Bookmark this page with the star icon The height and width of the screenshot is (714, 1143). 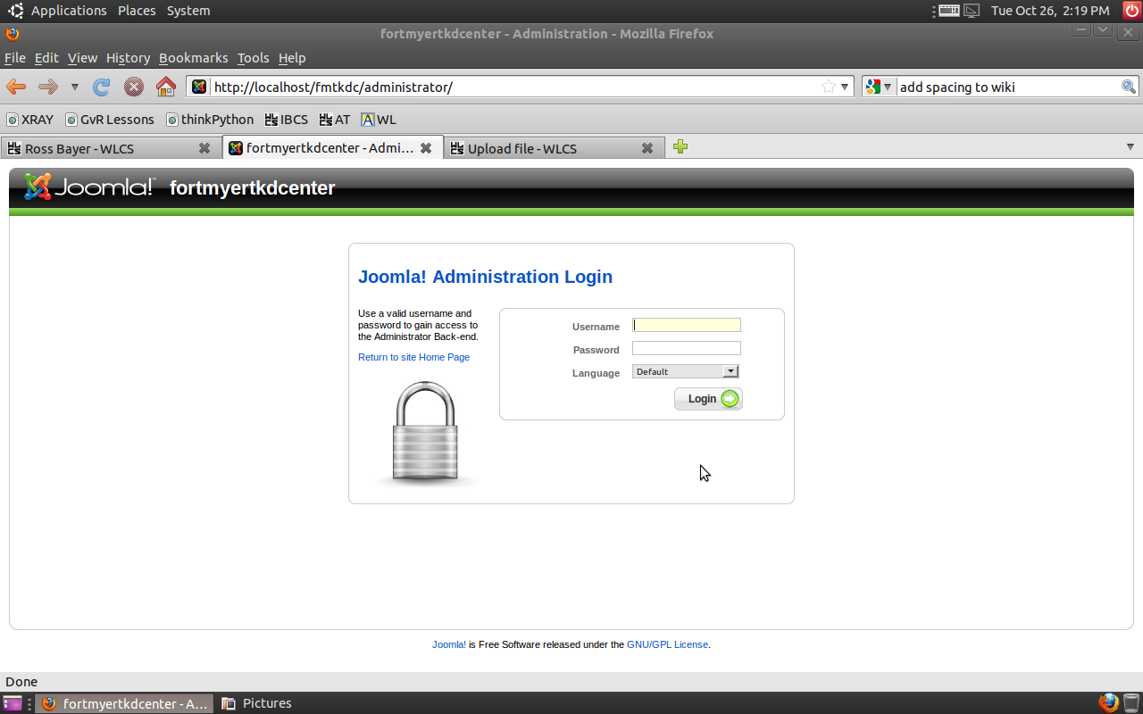click(829, 87)
